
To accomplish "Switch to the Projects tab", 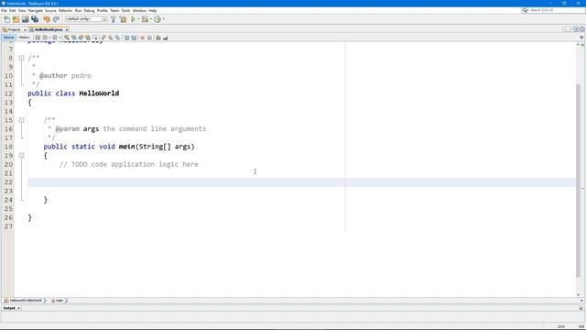I will 15,29.
